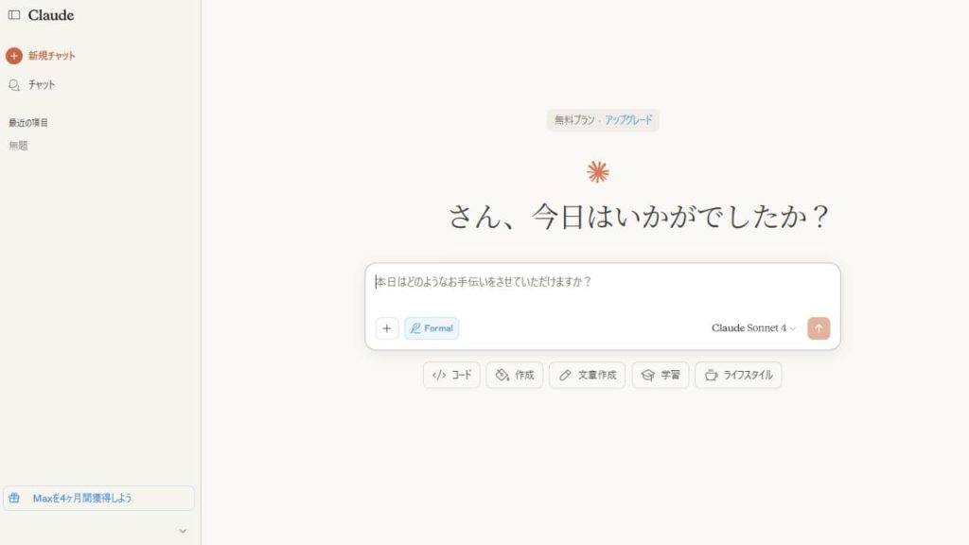Open the Claude Sonnet 4 model dropdown
The image size is (969, 545).
pos(753,328)
